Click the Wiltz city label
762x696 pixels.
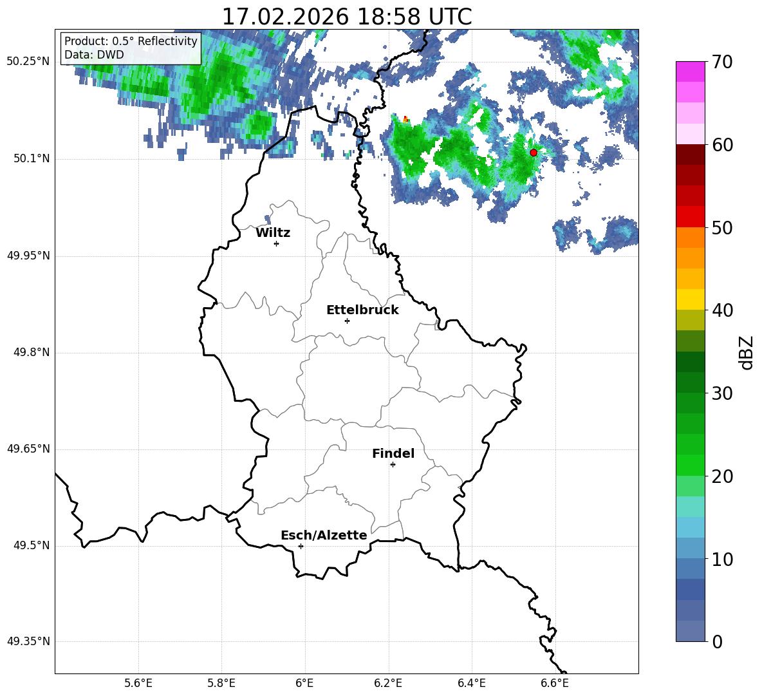(x=273, y=233)
